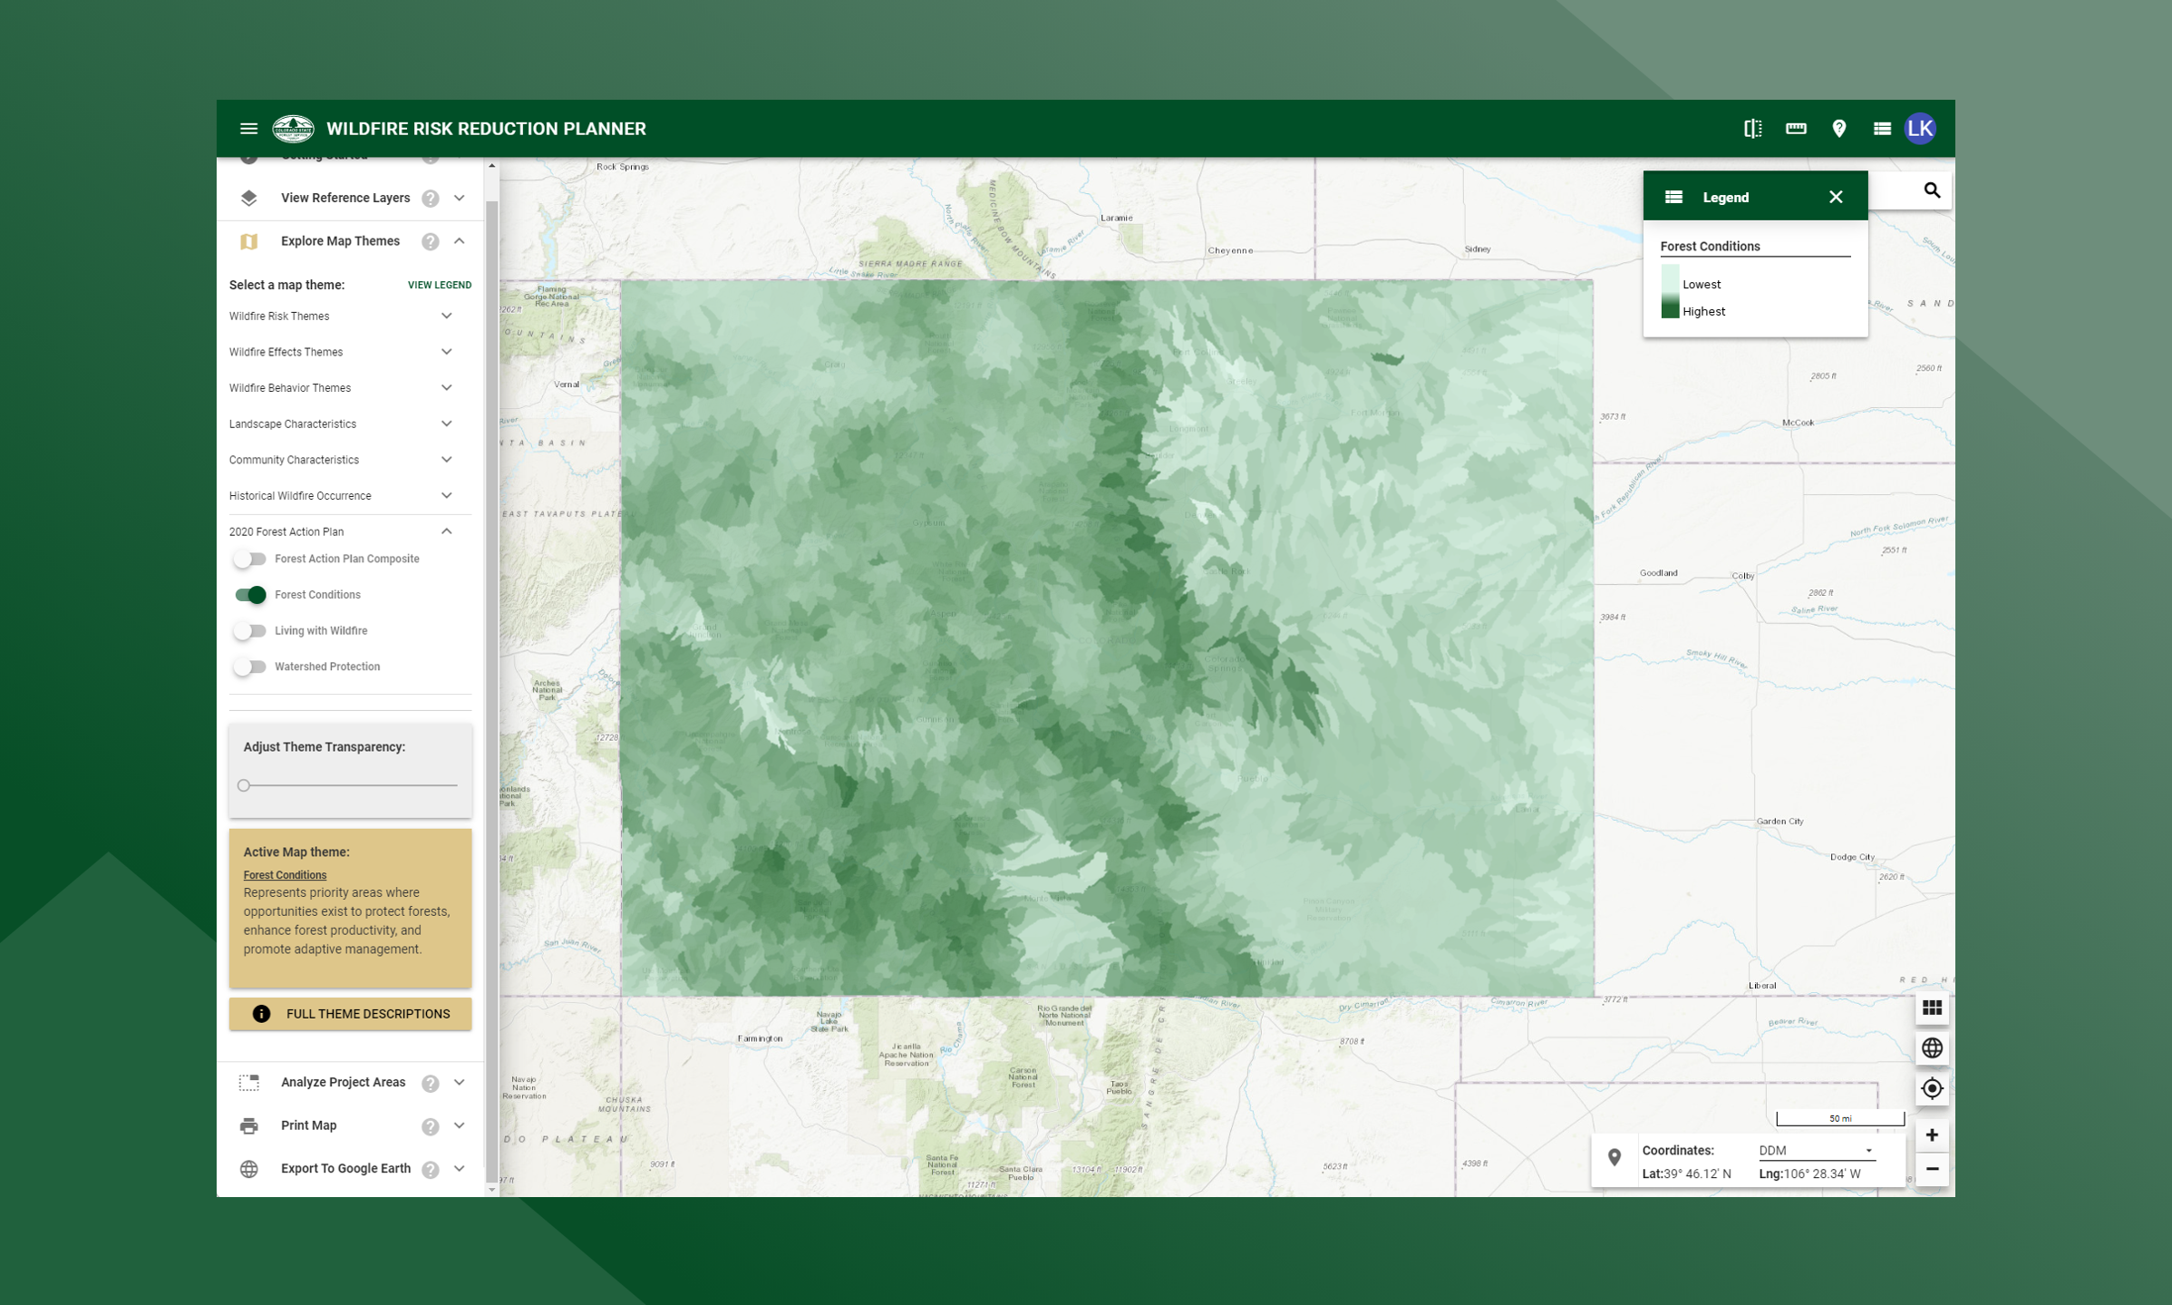Click the Analyze Project Areas selection icon
This screenshot has height=1305, width=2172.
[x=248, y=1082]
